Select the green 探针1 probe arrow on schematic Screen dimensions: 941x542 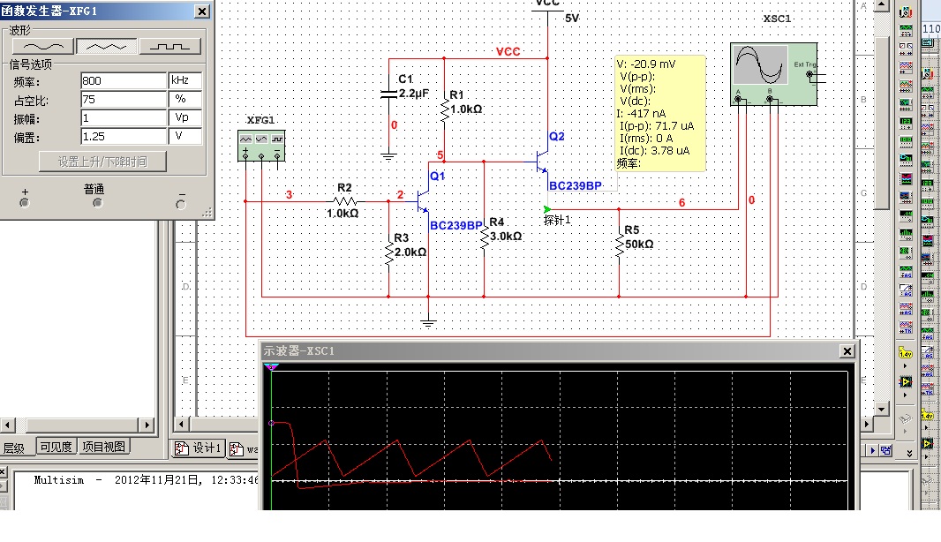pyautogui.click(x=546, y=209)
